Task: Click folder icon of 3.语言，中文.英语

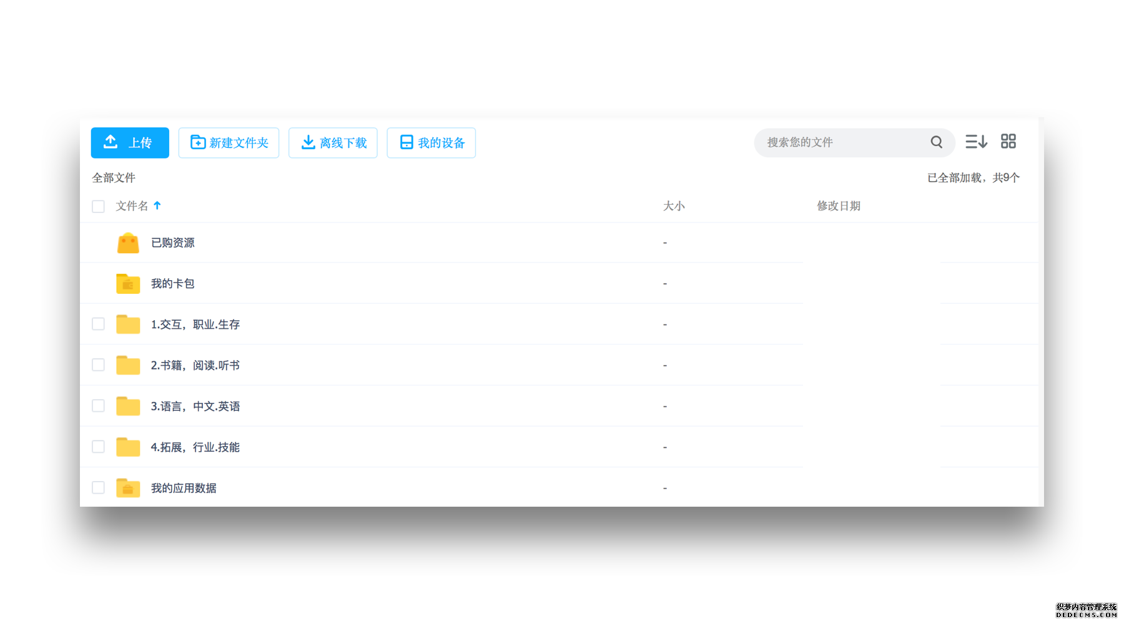Action: [x=128, y=406]
